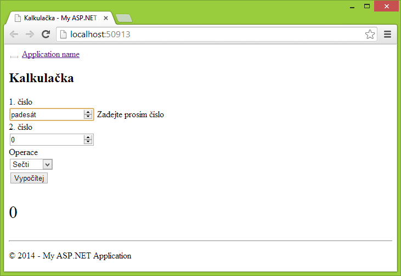Click the Operace label
Screen dimensions: 401x276
coord(23,152)
